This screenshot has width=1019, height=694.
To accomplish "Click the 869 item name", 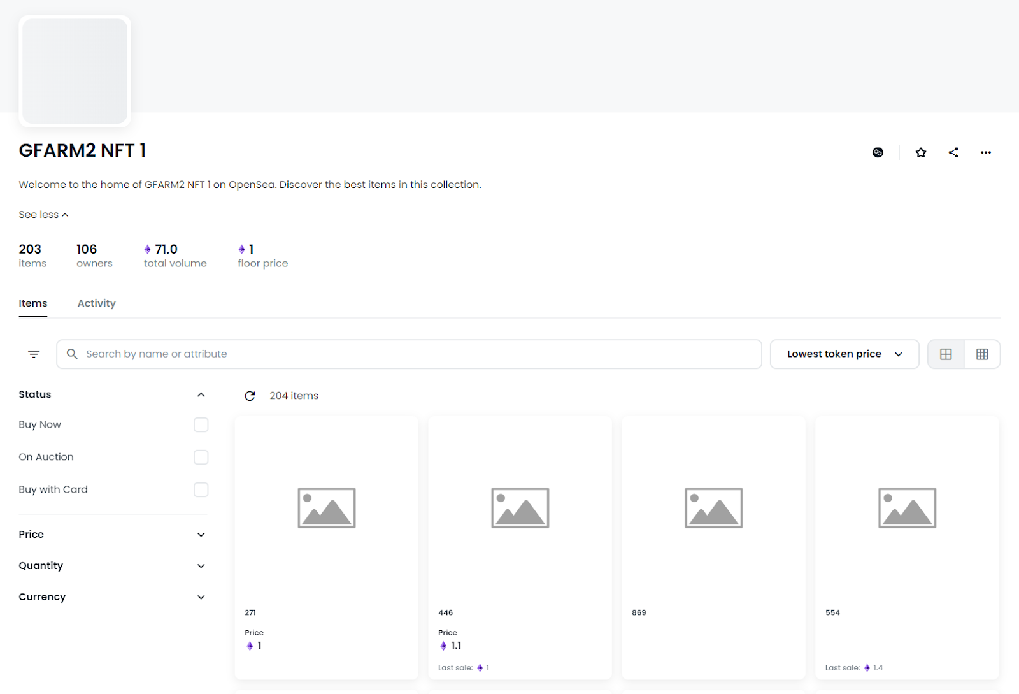I will pos(639,612).
